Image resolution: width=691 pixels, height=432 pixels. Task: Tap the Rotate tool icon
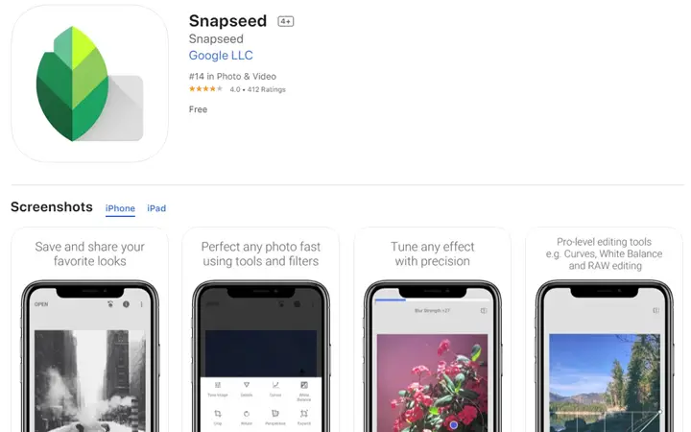(247, 414)
